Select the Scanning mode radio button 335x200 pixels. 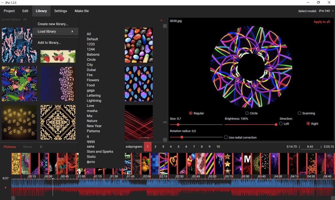[x=299, y=113]
